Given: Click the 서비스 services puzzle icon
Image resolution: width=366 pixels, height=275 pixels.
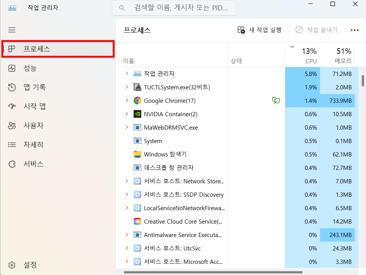Looking at the screenshot, I should (12, 164).
